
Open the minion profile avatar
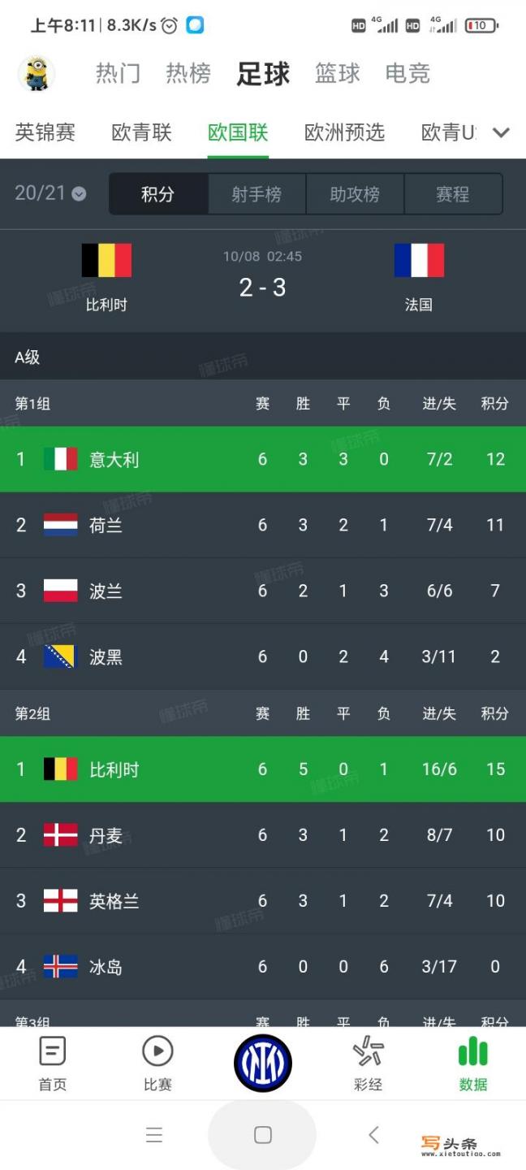click(36, 74)
